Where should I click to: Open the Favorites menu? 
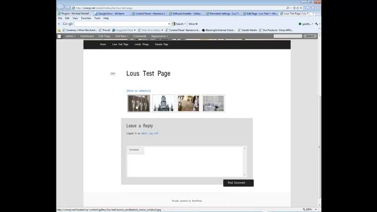click(x=86, y=18)
